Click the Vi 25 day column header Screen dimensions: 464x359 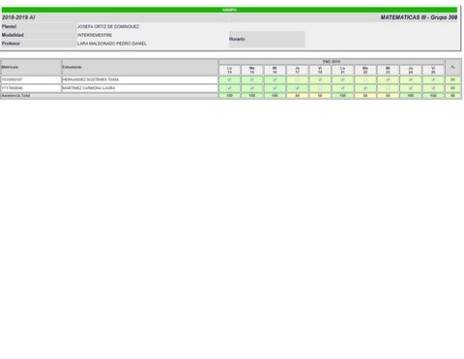point(433,70)
